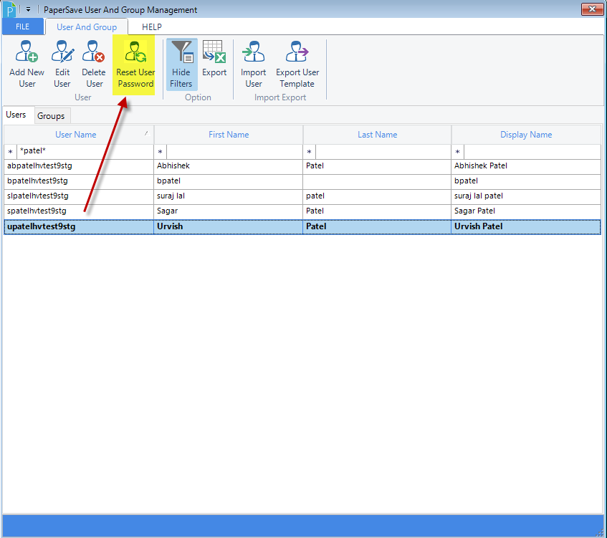Viewport: 607px width, 538px height.
Task: Open the HELP ribbon tab
Action: click(152, 27)
